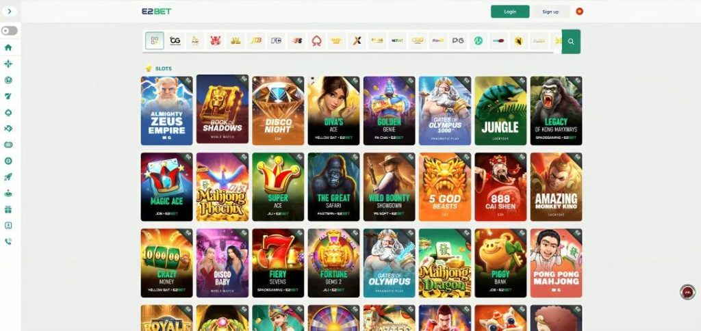Viewport: 701px width, 331px height.
Task: Open Amazing Monkey King game
Action: 556,187
